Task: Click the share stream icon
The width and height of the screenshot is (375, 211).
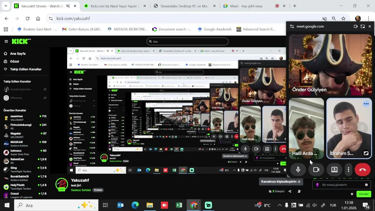Action: point(290,191)
